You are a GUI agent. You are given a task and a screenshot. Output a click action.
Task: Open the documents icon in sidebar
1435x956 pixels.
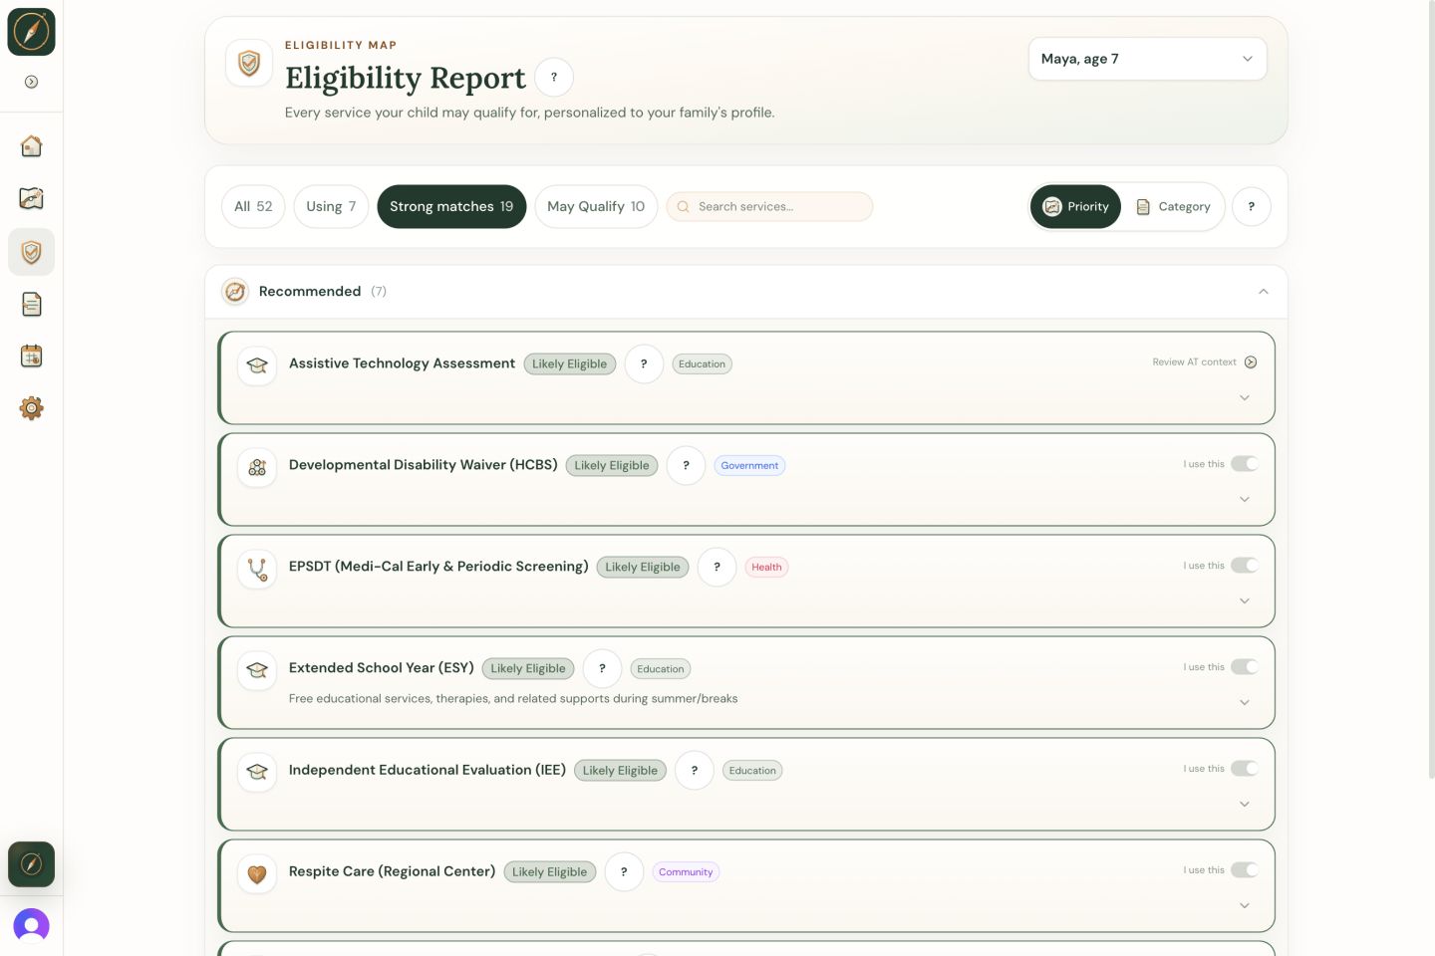coord(31,304)
